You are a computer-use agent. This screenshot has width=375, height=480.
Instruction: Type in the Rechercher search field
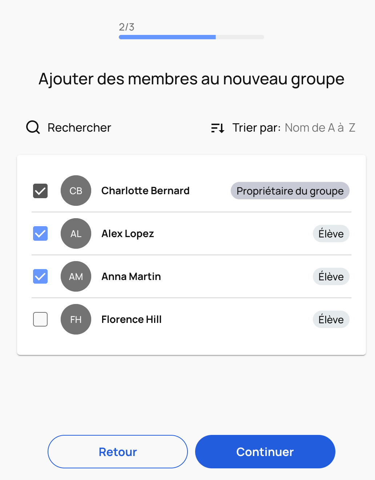pos(79,128)
